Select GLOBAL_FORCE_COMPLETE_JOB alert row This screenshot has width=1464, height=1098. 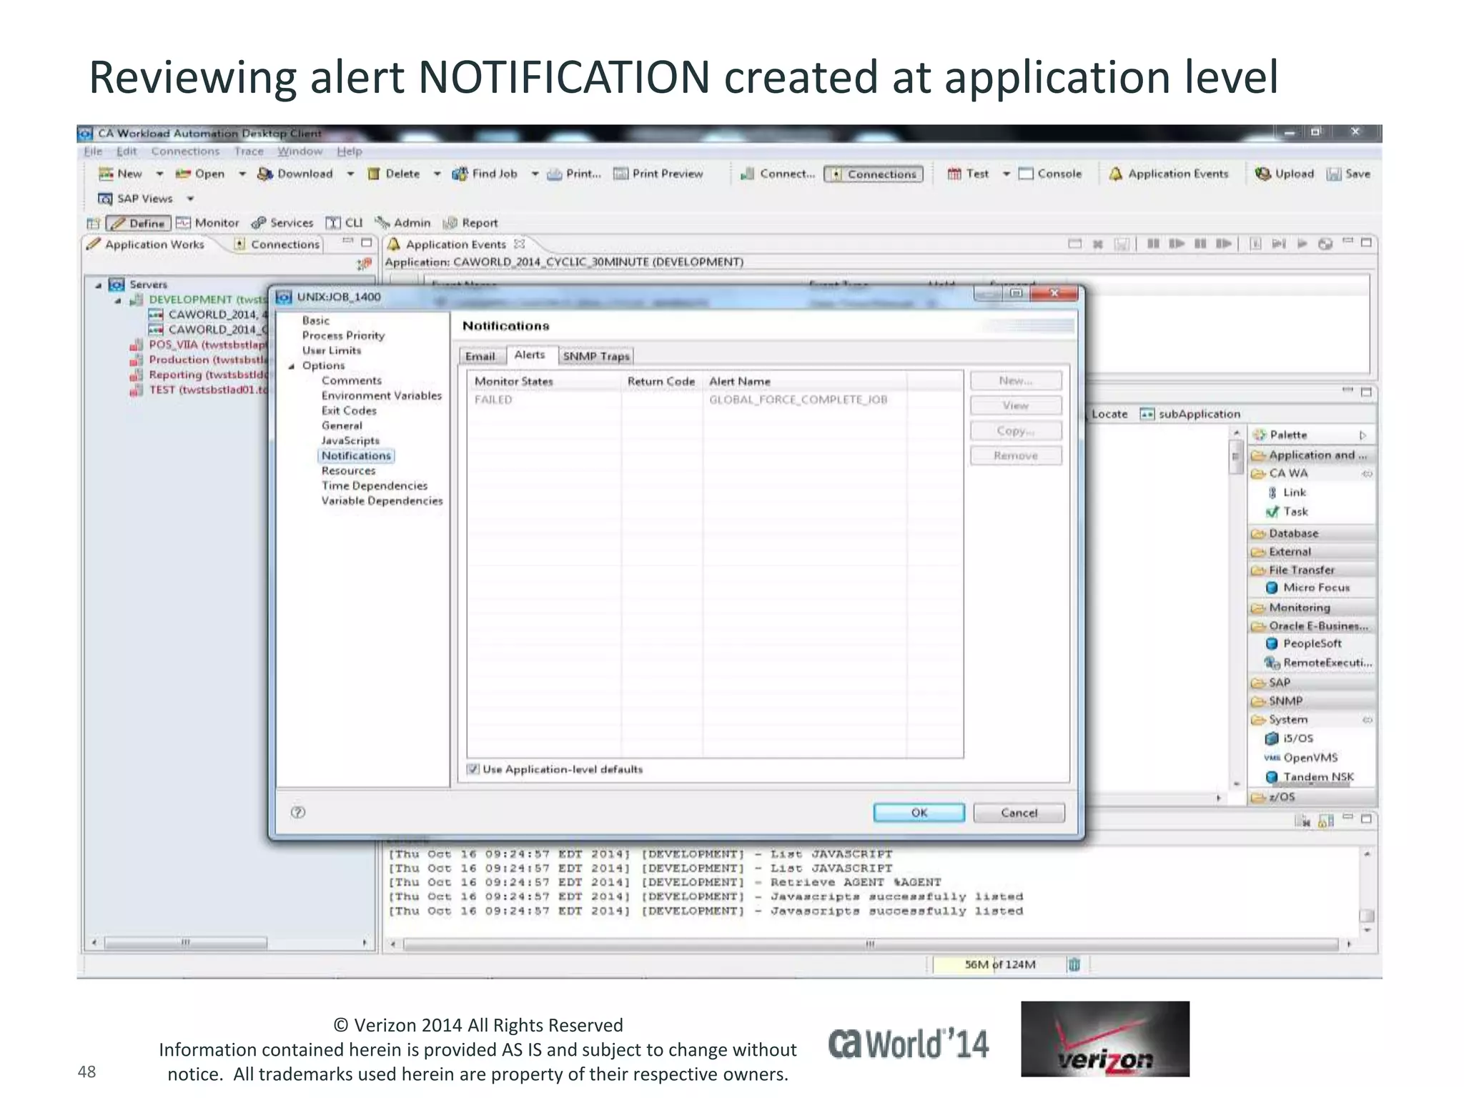coord(715,400)
